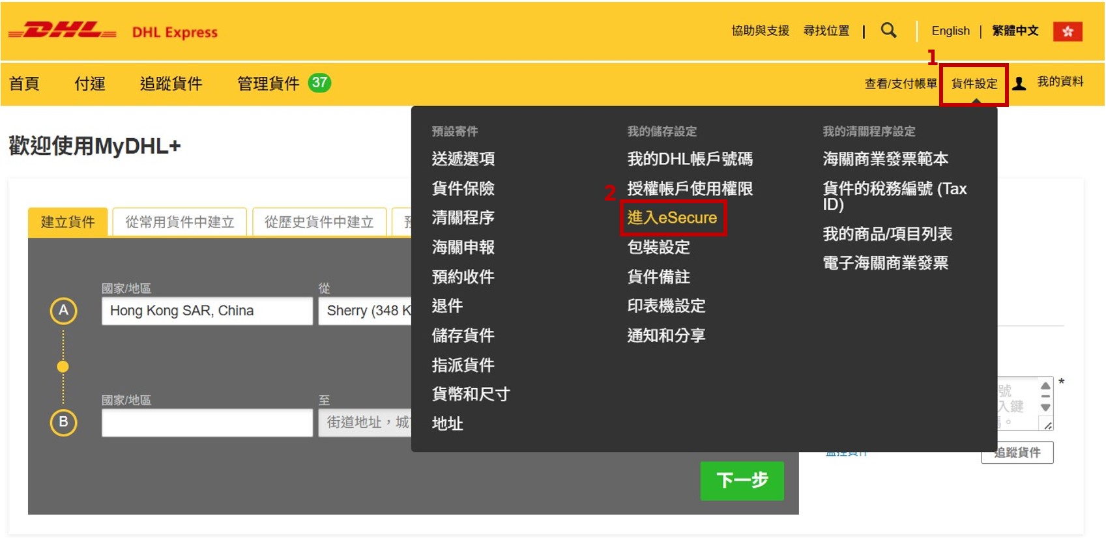Click the 追蹤貨件 button at bottom right
This screenshot has height=538, width=1106.
click(x=1017, y=453)
